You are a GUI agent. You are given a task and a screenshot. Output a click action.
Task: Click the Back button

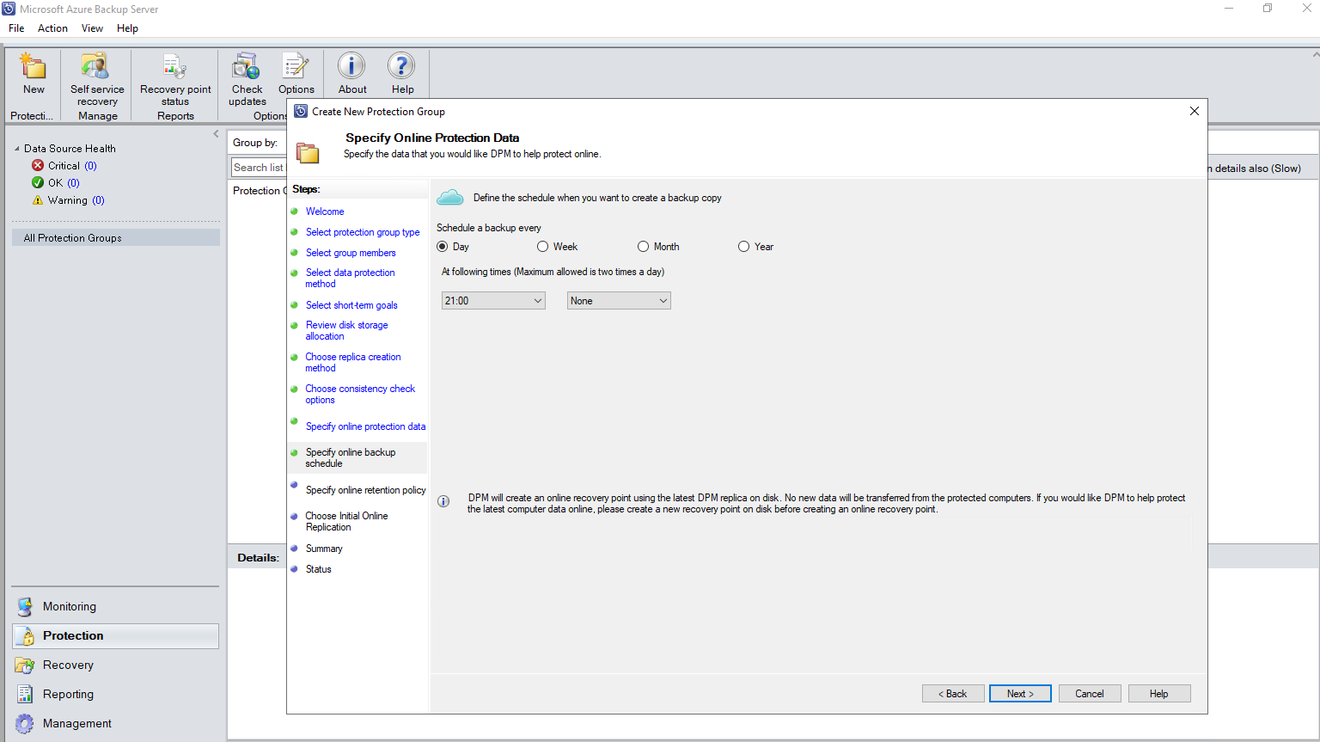[x=953, y=694]
